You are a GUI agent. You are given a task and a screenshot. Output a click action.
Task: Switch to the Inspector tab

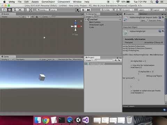(130, 14)
